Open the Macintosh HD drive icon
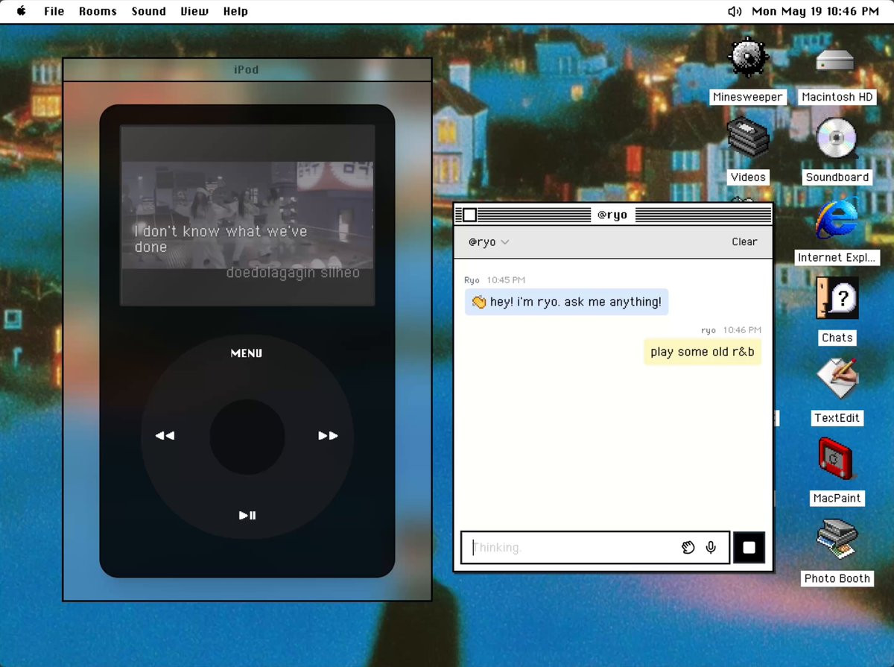 (836, 60)
